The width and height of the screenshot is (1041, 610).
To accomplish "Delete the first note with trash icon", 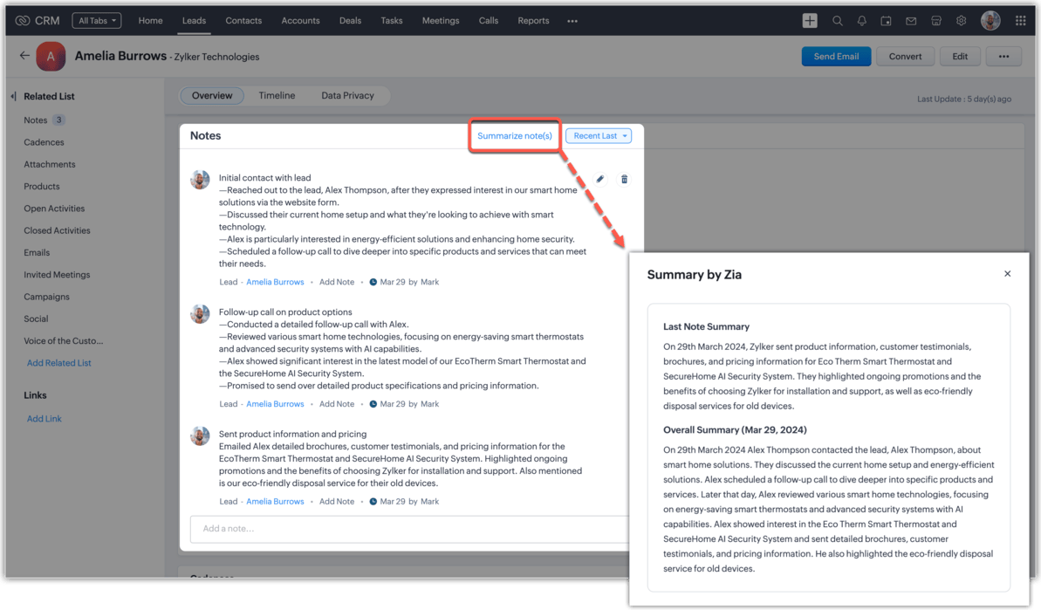I will (x=624, y=179).
